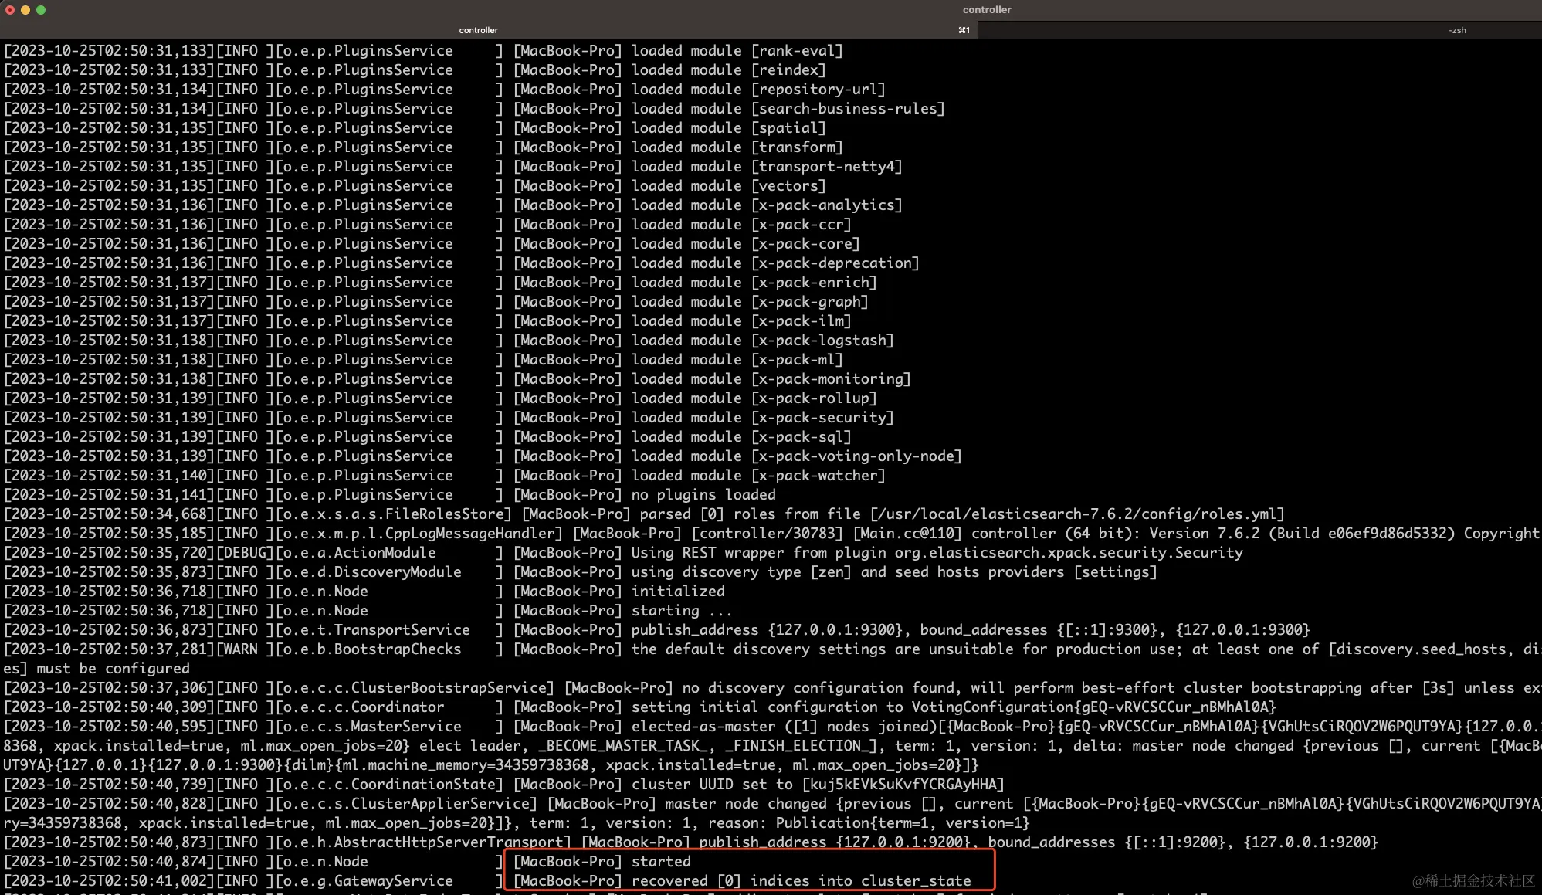The height and width of the screenshot is (895, 1542).
Task: Select the controller terminal tab
Action: click(478, 30)
